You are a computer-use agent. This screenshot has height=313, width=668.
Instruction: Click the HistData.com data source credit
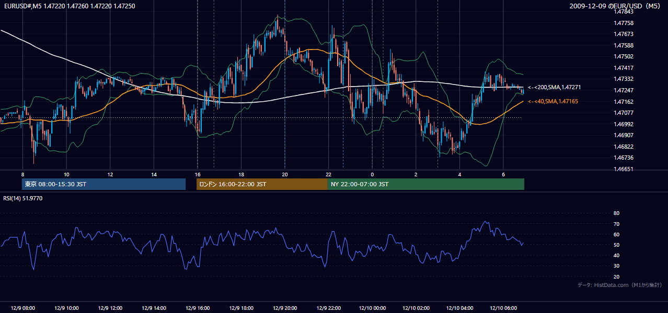(x=620, y=285)
